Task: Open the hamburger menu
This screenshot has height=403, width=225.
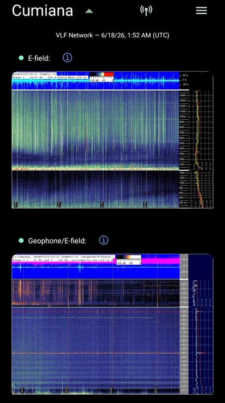Action: tap(201, 11)
